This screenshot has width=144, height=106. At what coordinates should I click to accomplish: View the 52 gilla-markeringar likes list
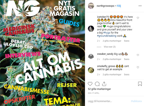(x=99, y=89)
